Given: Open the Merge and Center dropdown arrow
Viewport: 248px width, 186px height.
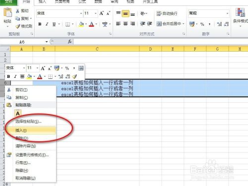Looking at the screenshot, I should tap(184, 24).
